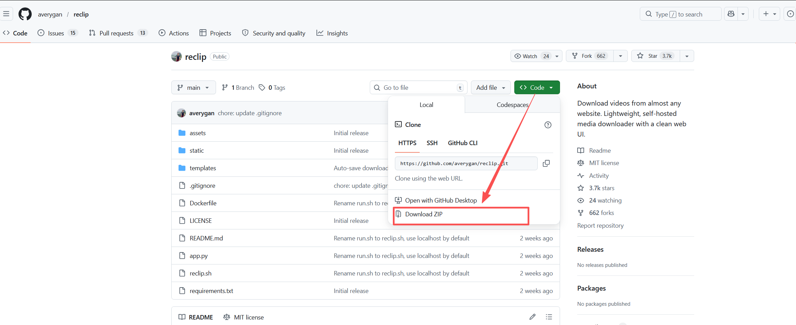Open the Pull requests tab
This screenshot has width=796, height=325.
click(118, 33)
